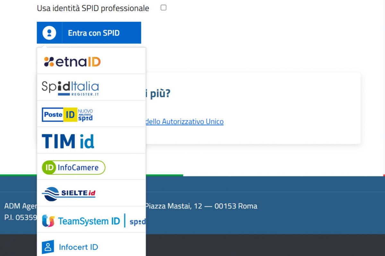Click the etnaID dots logo icon
The width and height of the screenshot is (385, 256).
click(x=49, y=61)
